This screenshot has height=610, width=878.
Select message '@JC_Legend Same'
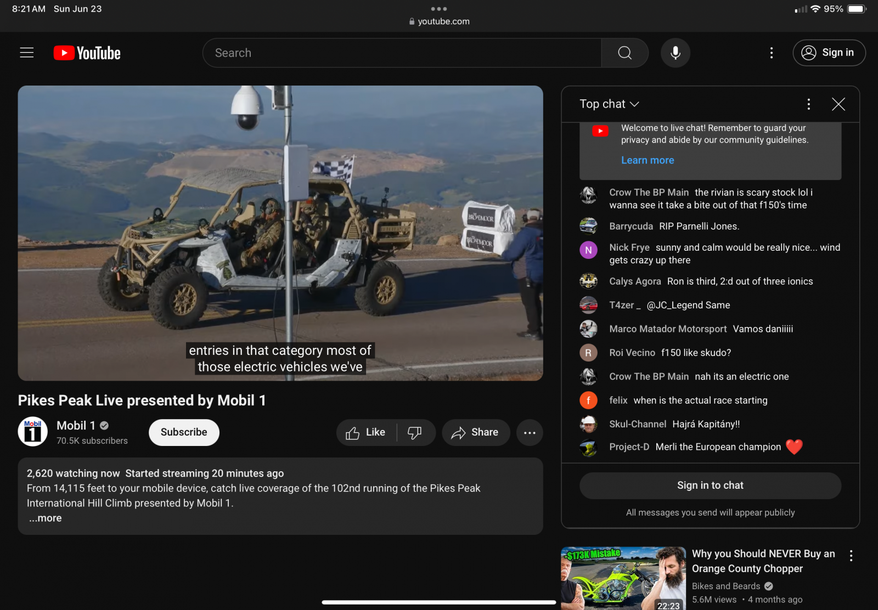688,305
